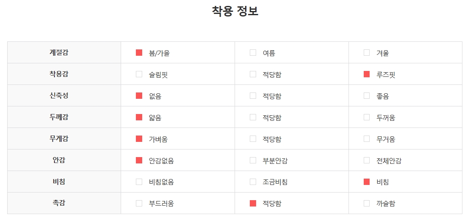The width and height of the screenshot is (473, 220).
Task: Check the 무거움 weight checkbox
Action: click(367, 139)
